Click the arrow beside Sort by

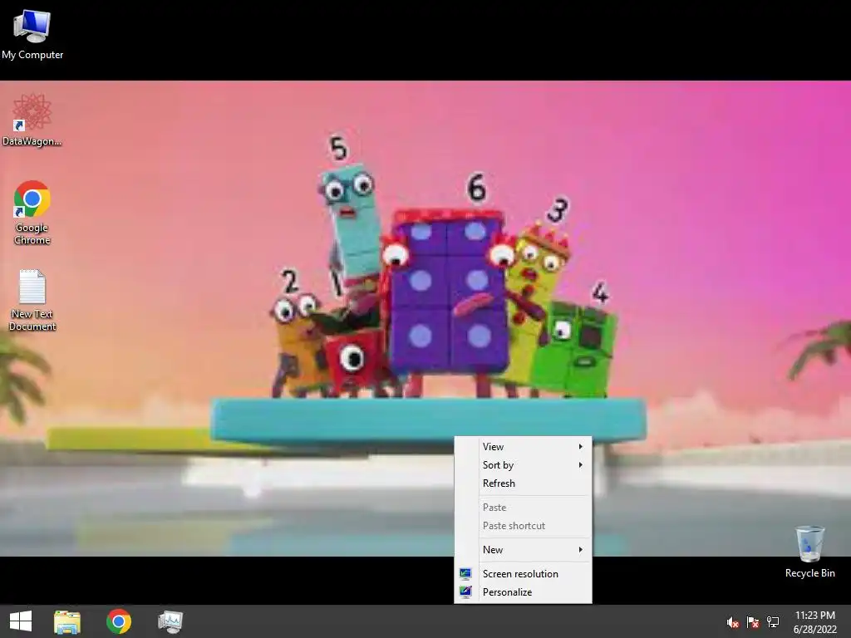pyautogui.click(x=581, y=465)
